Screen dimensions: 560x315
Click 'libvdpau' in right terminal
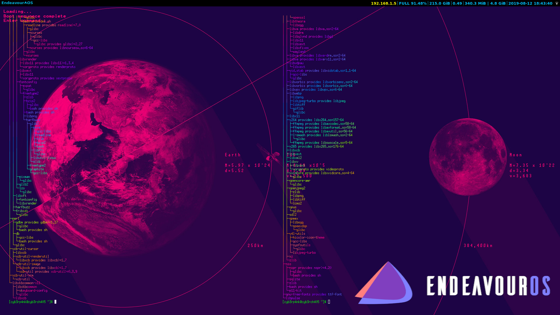(x=296, y=63)
